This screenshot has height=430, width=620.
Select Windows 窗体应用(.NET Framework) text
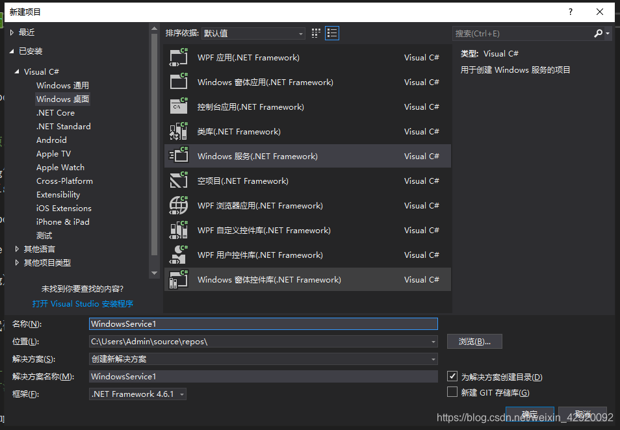[x=265, y=82]
